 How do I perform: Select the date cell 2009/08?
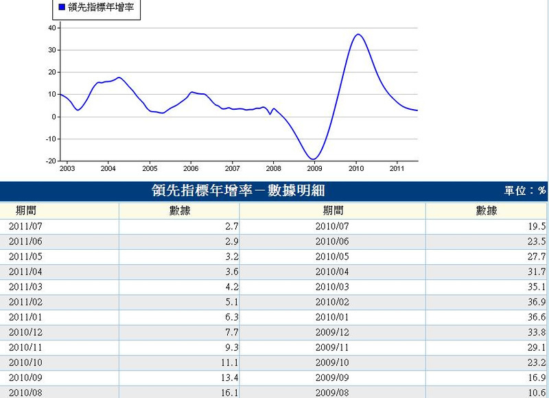pos(332,393)
